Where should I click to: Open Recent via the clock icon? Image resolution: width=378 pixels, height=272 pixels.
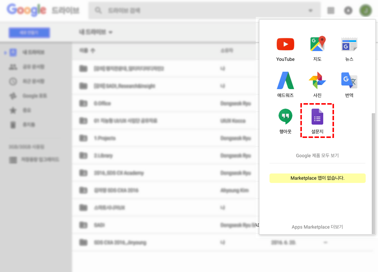point(13,81)
